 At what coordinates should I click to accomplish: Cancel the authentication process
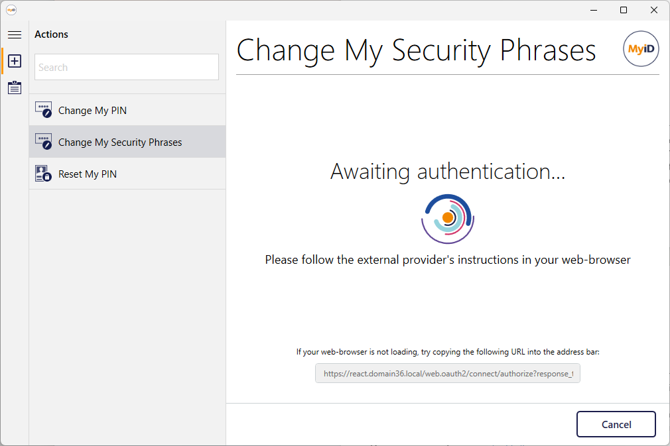pos(616,424)
